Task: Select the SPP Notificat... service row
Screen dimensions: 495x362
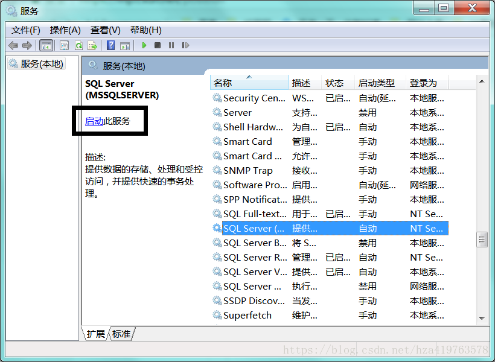Action: (329, 199)
